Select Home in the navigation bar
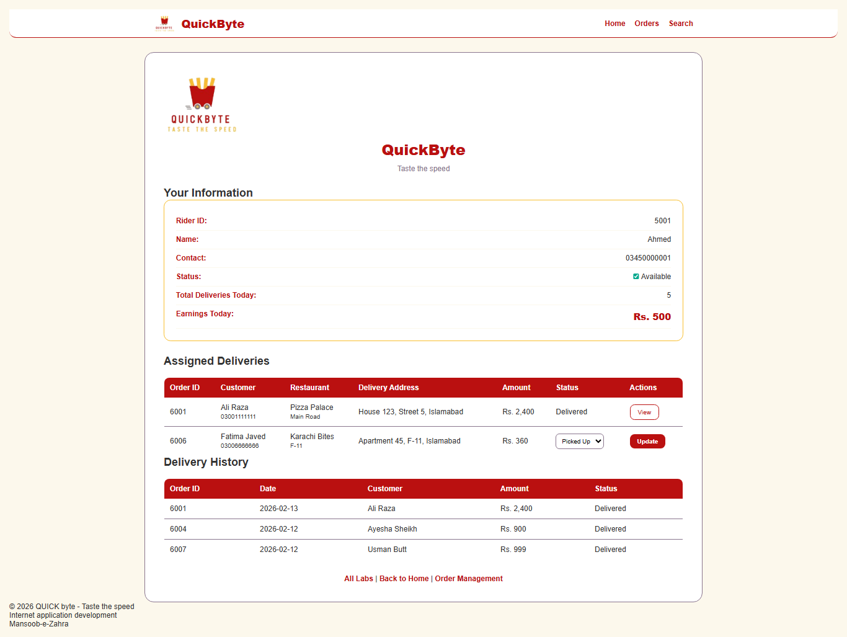This screenshot has height=637, width=847. pyautogui.click(x=614, y=24)
